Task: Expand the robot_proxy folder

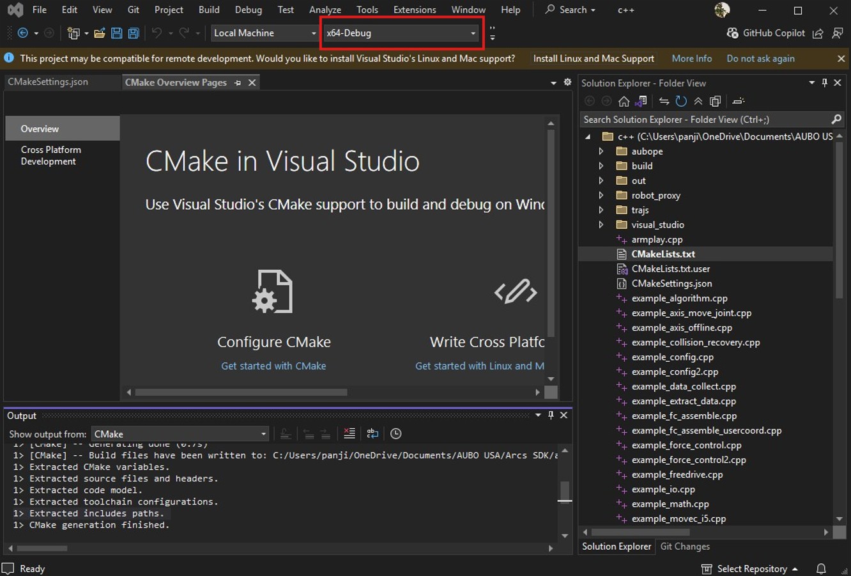Action: 601,196
